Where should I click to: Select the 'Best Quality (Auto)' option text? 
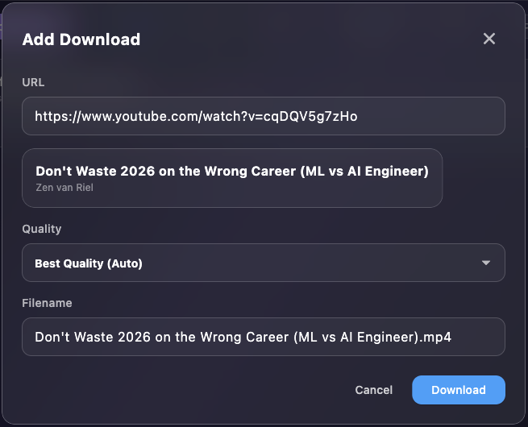point(89,263)
